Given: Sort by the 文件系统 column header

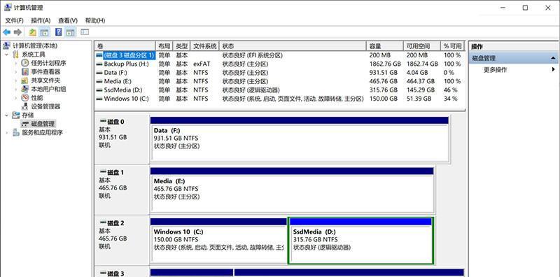Looking at the screenshot, I should tap(205, 46).
